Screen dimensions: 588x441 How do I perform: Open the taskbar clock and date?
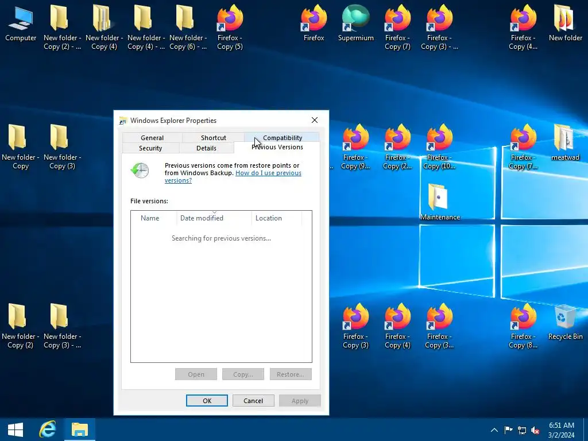(x=562, y=430)
